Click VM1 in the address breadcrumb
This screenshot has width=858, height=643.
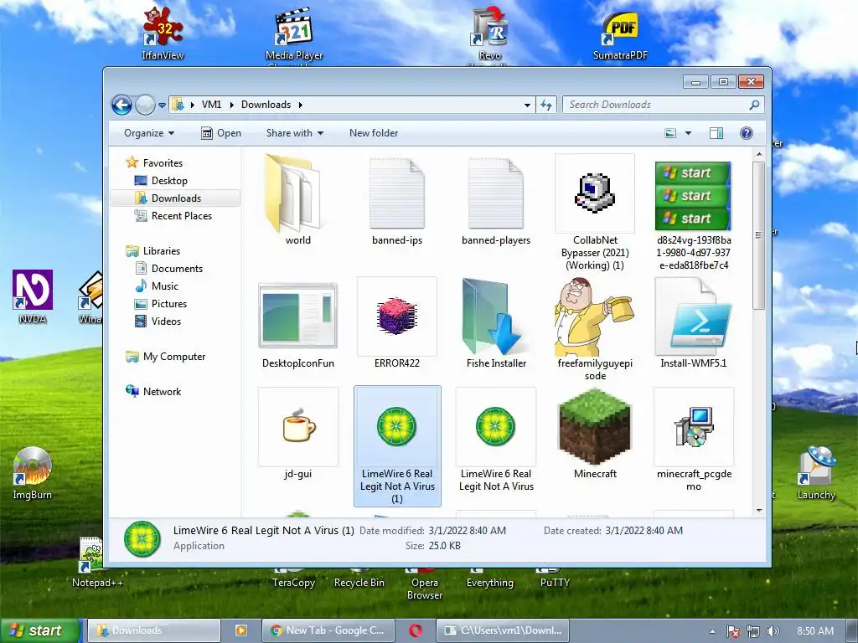[x=211, y=105]
